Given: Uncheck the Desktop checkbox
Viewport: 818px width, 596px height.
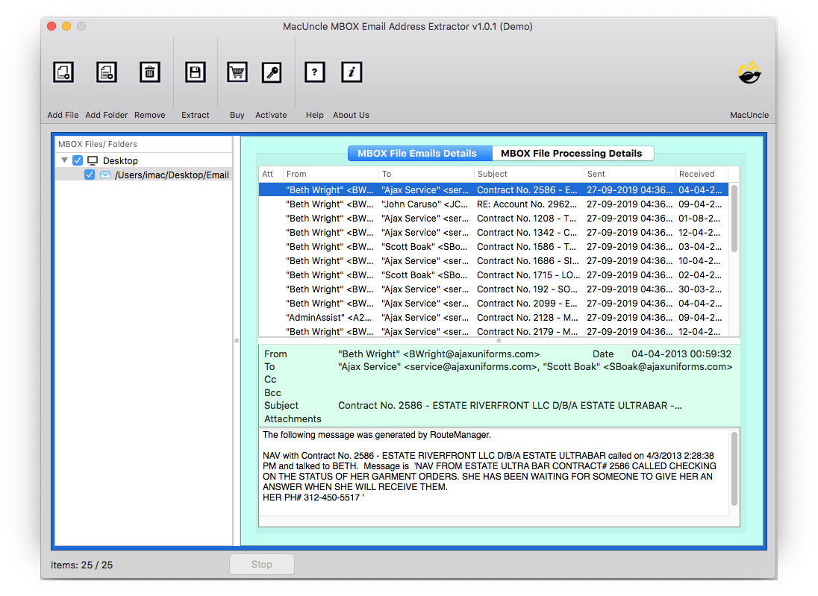Looking at the screenshot, I should [x=78, y=160].
